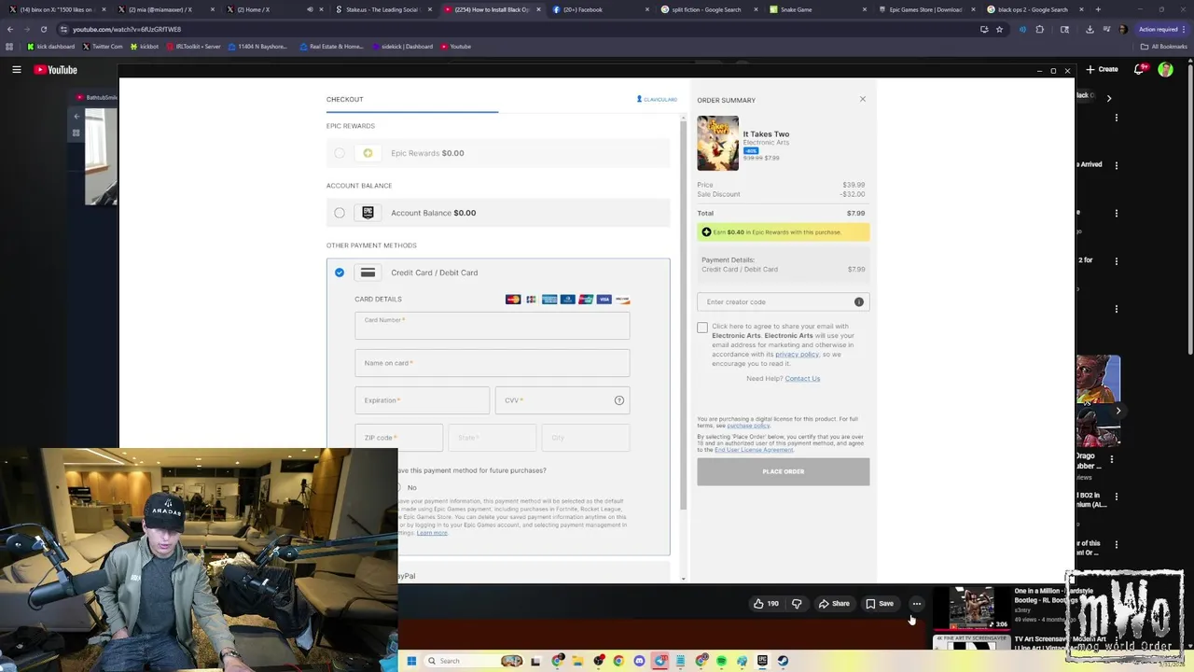Image resolution: width=1194 pixels, height=672 pixels.
Task: Save the YouTube video to playlist
Action: pos(880,604)
